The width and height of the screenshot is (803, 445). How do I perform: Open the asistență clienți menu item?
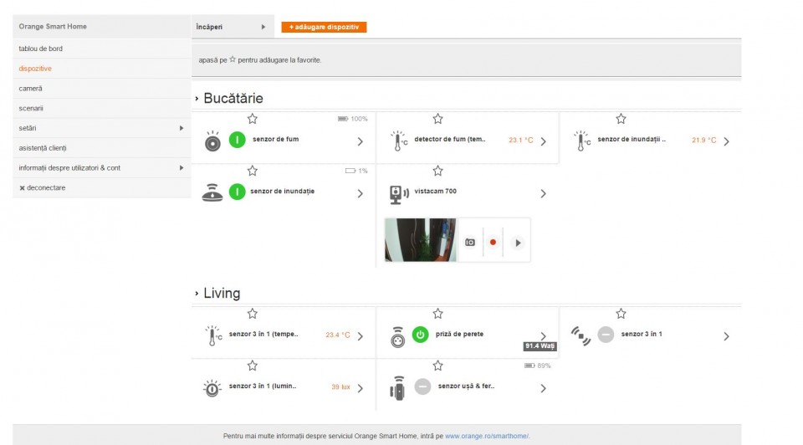(x=102, y=148)
